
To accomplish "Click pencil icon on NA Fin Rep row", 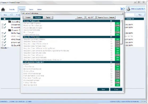I will [x=5, y=33].
